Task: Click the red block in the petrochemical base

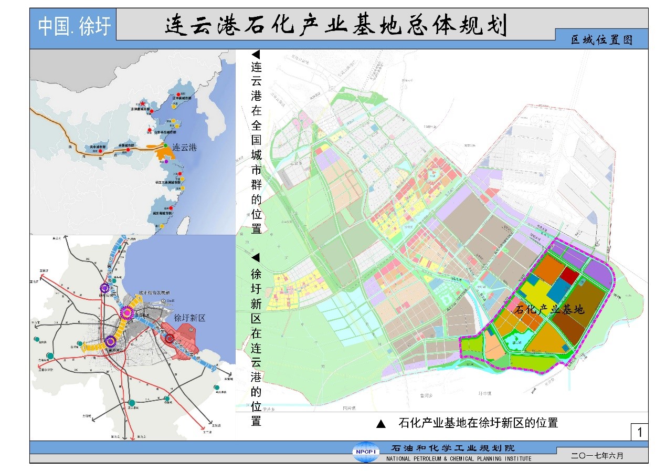Action: click(x=570, y=276)
